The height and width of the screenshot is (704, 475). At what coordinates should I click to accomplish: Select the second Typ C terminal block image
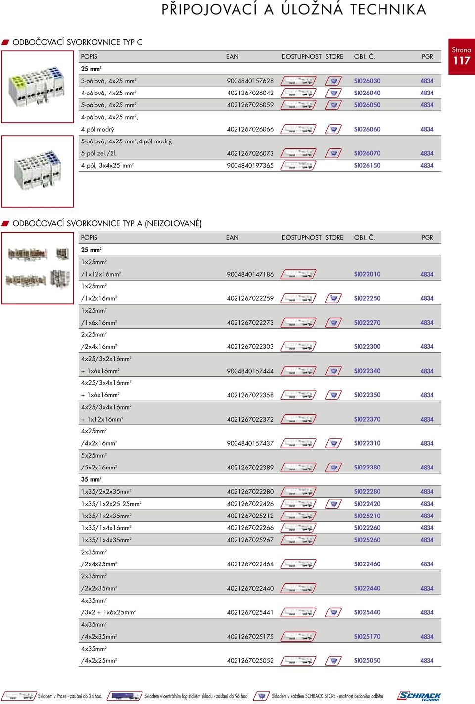click(38, 171)
